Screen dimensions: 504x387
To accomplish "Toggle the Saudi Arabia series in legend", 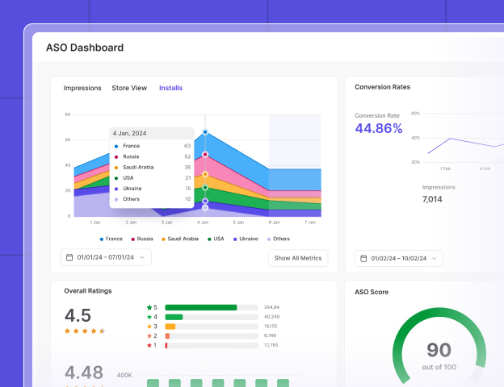I will point(180,239).
